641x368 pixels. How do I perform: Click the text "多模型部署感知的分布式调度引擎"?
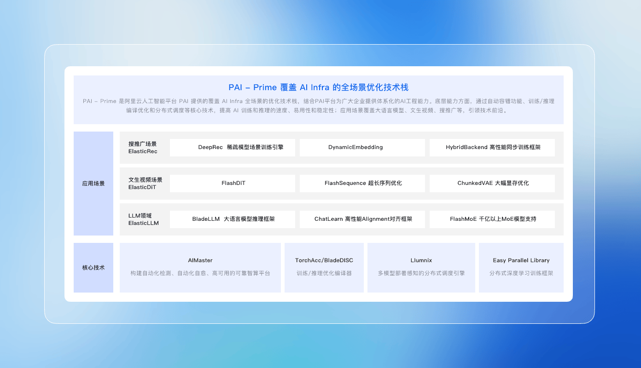point(421,273)
